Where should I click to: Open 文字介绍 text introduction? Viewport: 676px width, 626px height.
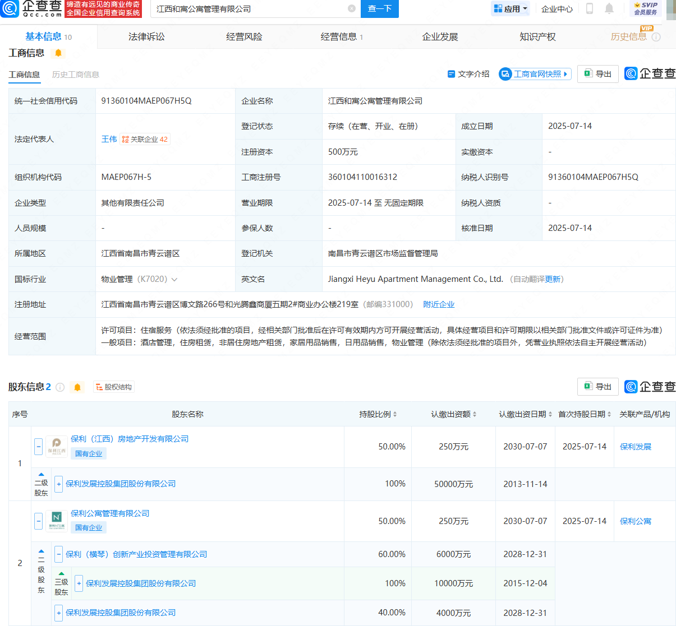[468, 74]
